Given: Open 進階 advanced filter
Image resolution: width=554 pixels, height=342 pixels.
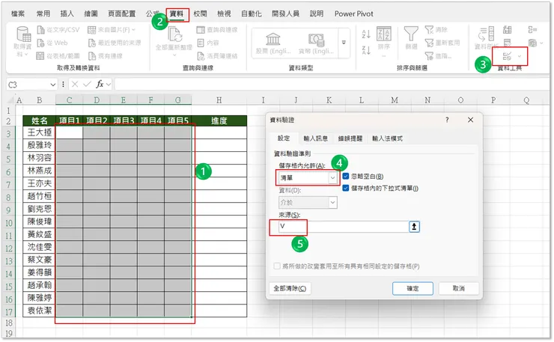Looking at the screenshot, I should [438, 56].
